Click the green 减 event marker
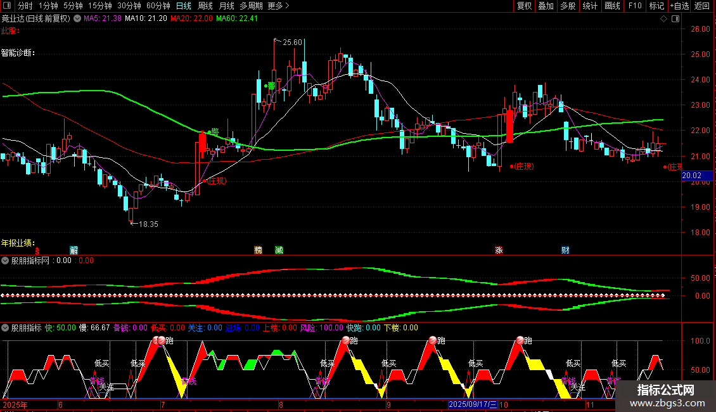716x412 pixels. coord(279,250)
